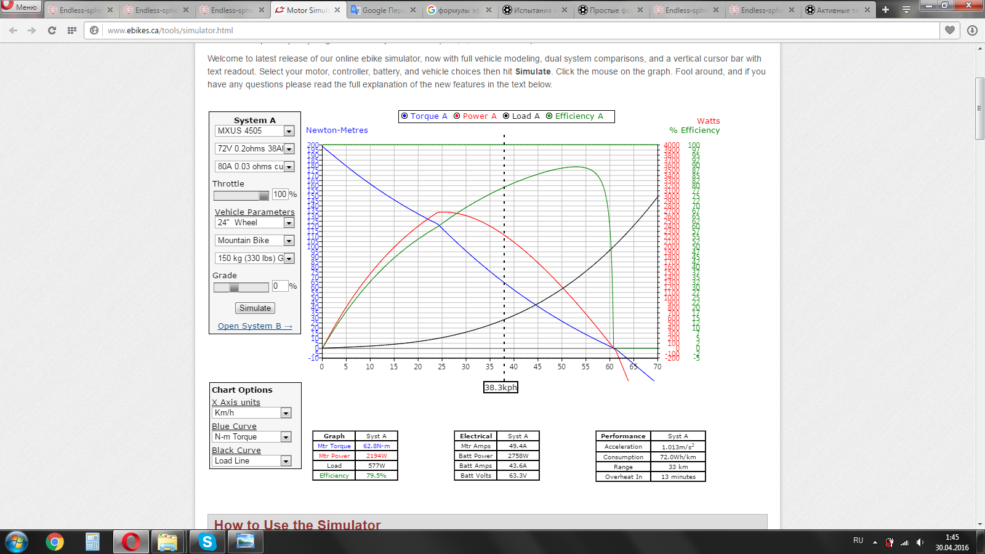985x554 pixels.
Task: Open Google Chrome from the taskbar
Action: click(x=55, y=542)
